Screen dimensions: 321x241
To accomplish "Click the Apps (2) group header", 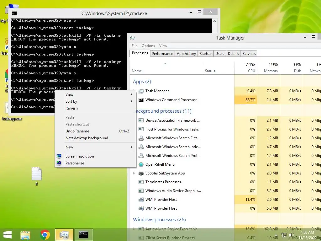I will click(x=142, y=82).
